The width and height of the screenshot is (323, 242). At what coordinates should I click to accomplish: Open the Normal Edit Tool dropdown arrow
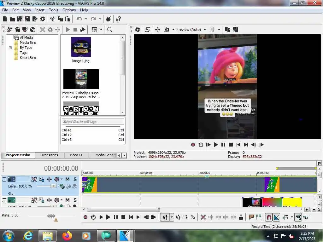pyautogui.click(x=172, y=217)
